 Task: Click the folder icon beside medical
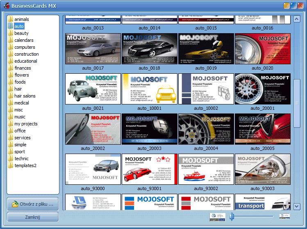point(10,102)
